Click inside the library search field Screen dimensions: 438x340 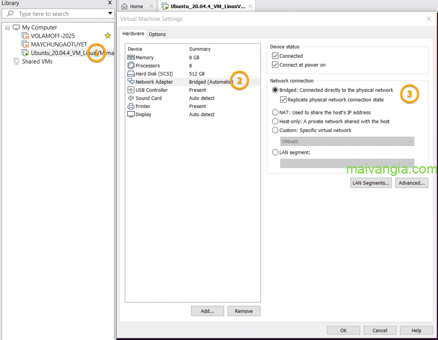point(60,14)
